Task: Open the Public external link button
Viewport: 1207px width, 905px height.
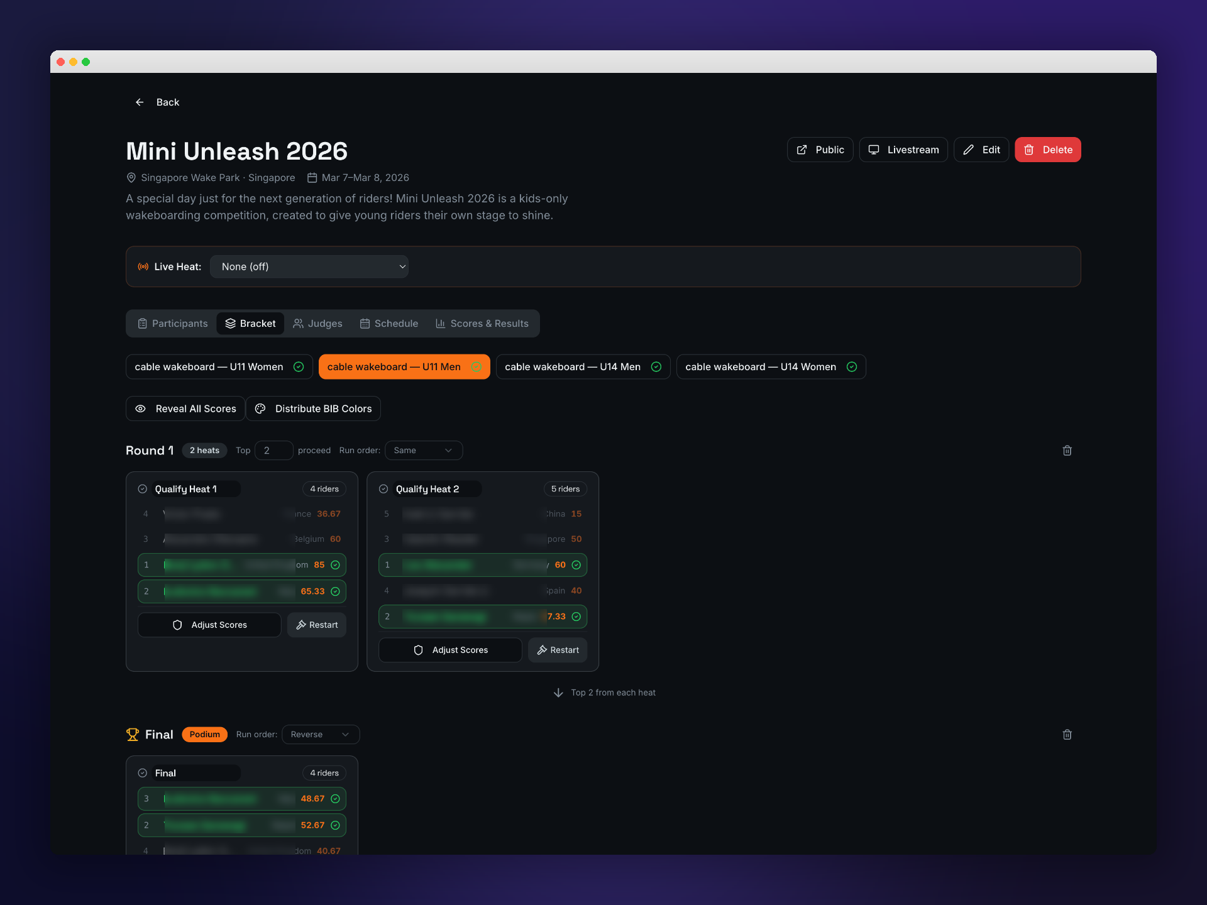Action: 820,150
